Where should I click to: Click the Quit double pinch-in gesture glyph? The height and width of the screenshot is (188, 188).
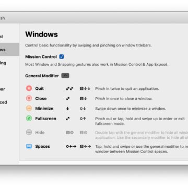click(69, 89)
